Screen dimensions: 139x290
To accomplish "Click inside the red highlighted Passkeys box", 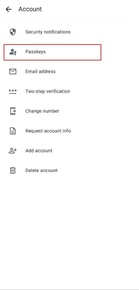I will [x=52, y=52].
